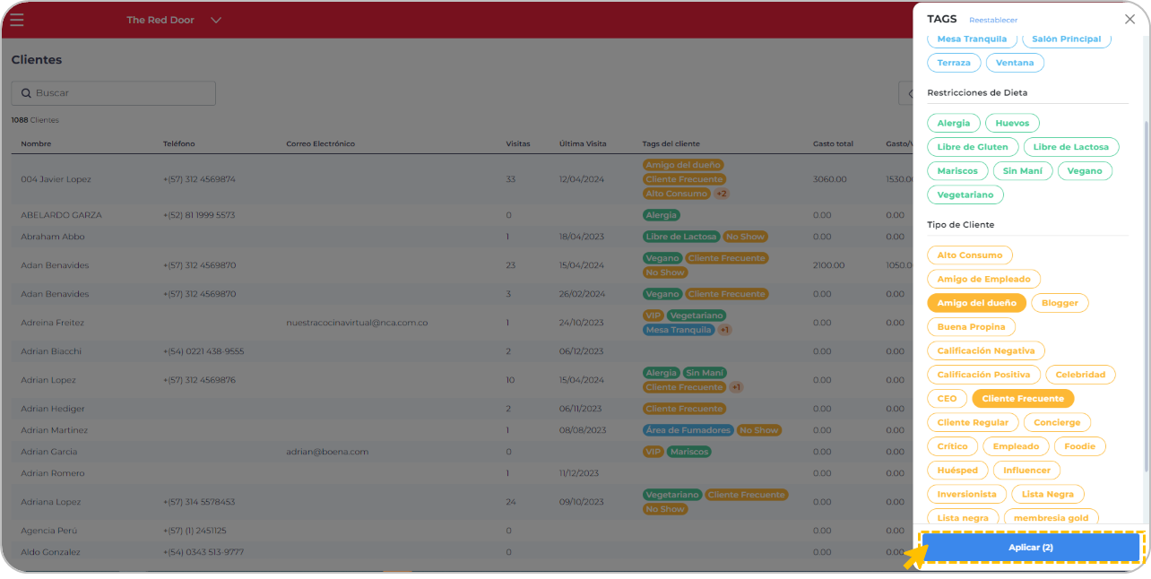
Task: Select the Mariscos filter tag in panel
Action: click(957, 170)
